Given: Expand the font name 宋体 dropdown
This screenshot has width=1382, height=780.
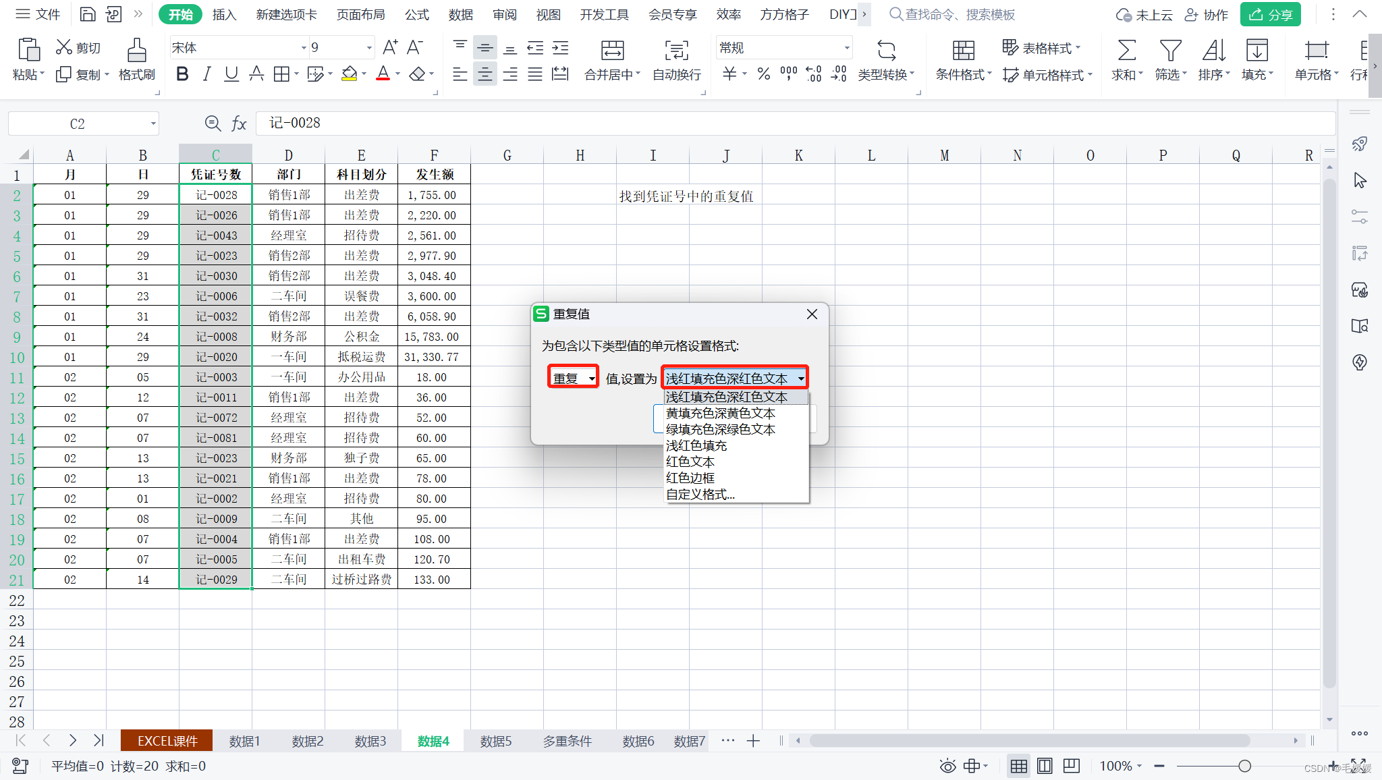Looking at the screenshot, I should [x=303, y=48].
